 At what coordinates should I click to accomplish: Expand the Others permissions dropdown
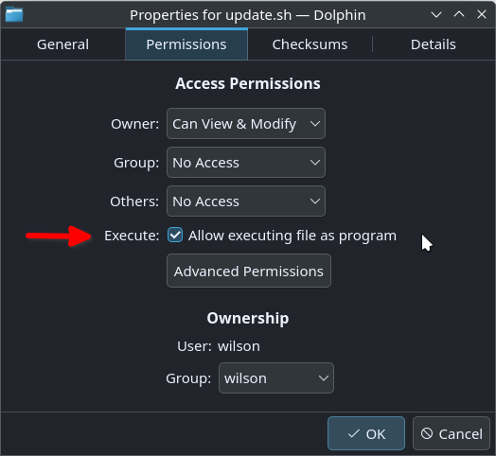pyautogui.click(x=246, y=202)
